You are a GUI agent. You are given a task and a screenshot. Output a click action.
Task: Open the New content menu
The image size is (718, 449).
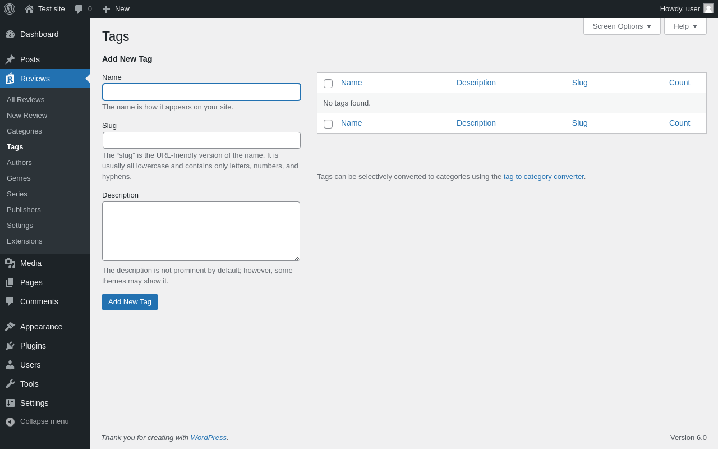tap(116, 9)
